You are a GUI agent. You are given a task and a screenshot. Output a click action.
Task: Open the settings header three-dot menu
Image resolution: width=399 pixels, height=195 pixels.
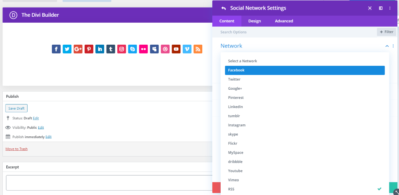click(x=390, y=8)
